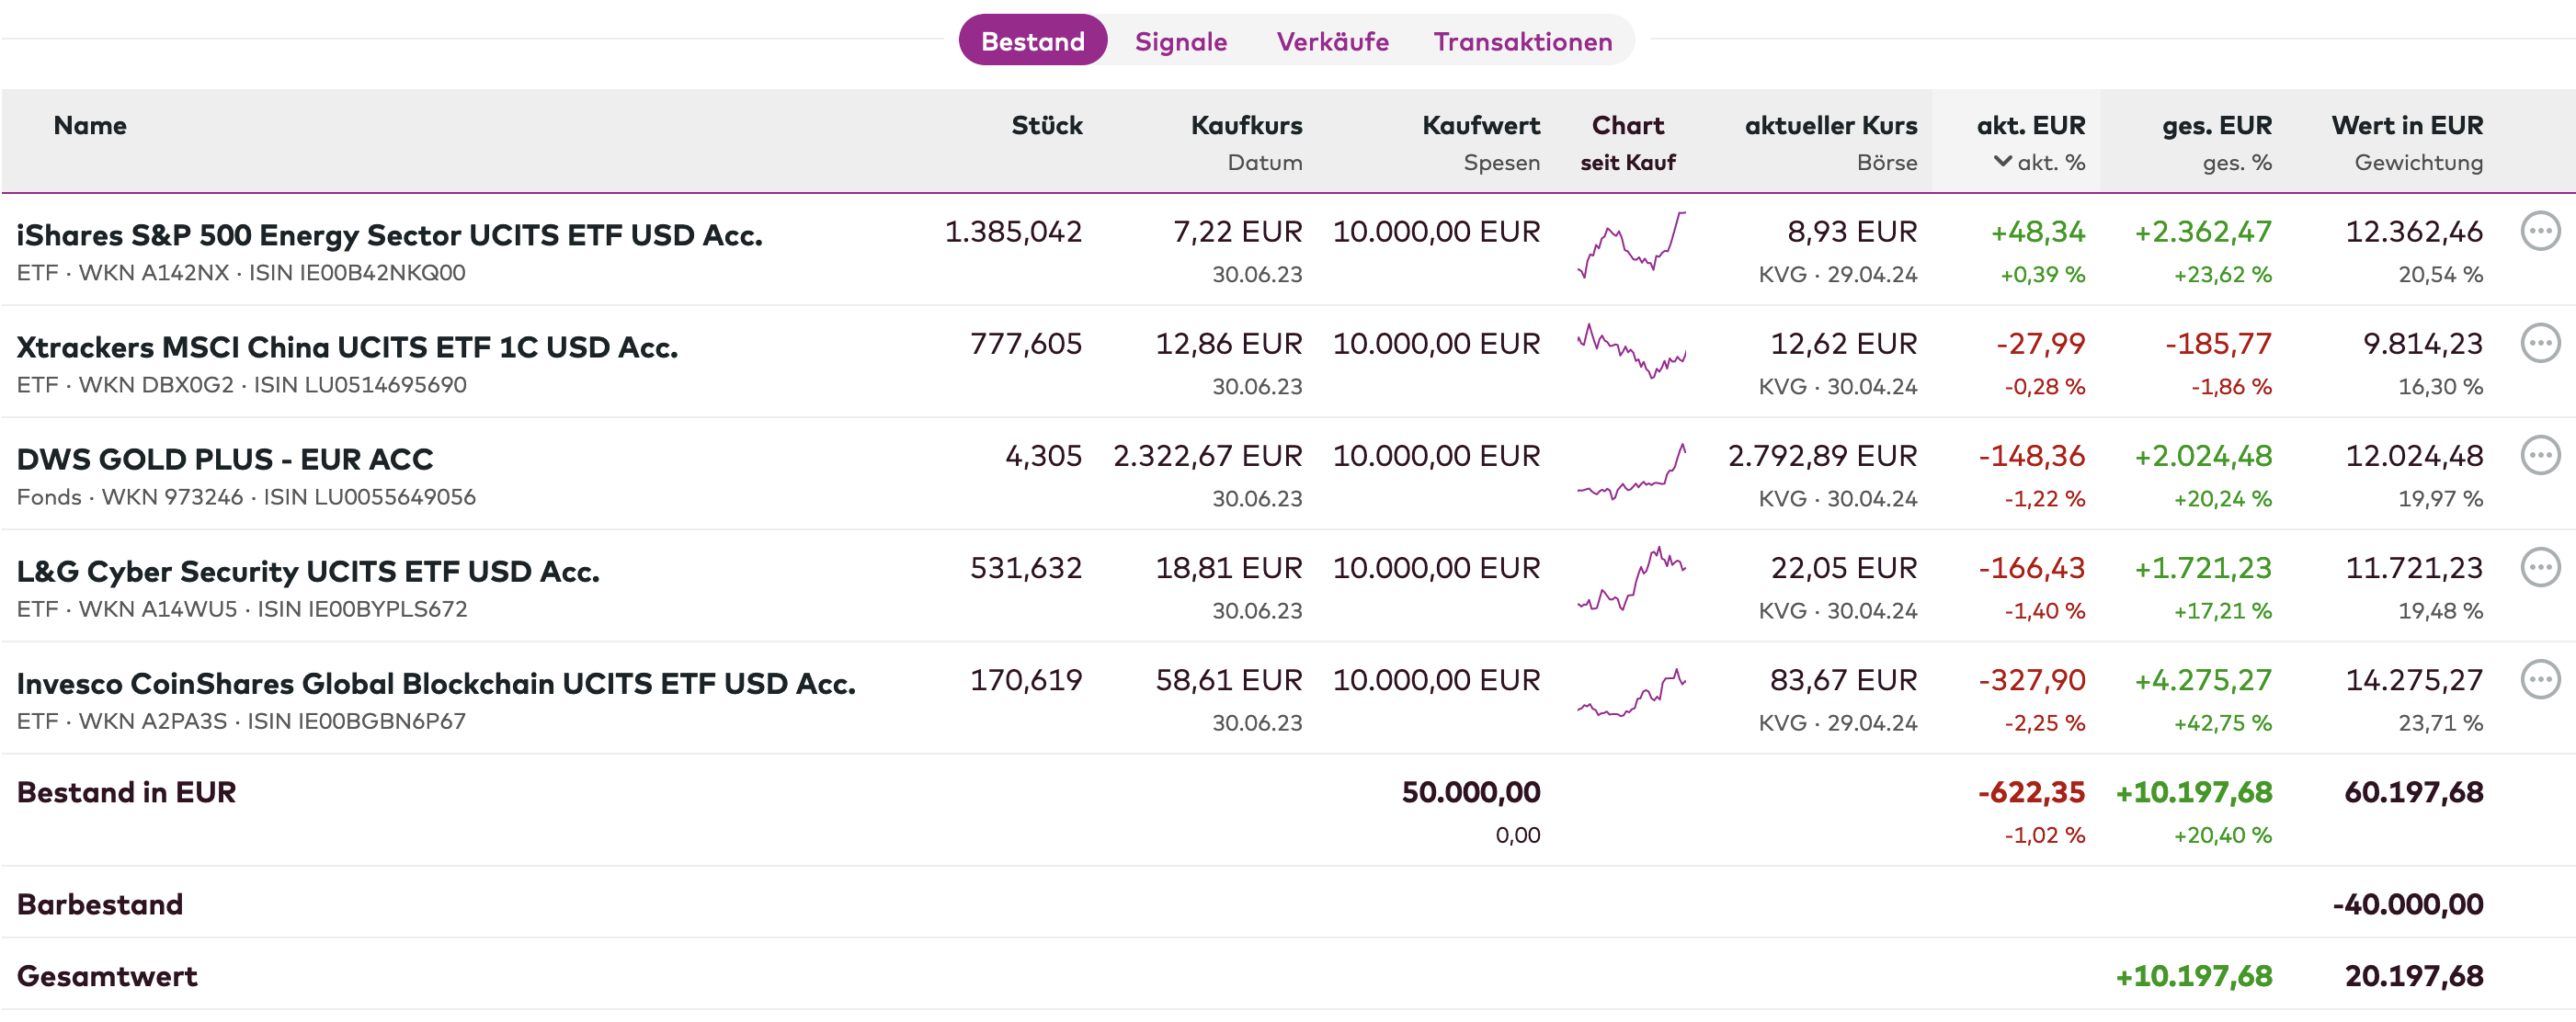Open options menu for Xtrackers MSCI China row
The width and height of the screenshot is (2576, 1022).
(2539, 343)
